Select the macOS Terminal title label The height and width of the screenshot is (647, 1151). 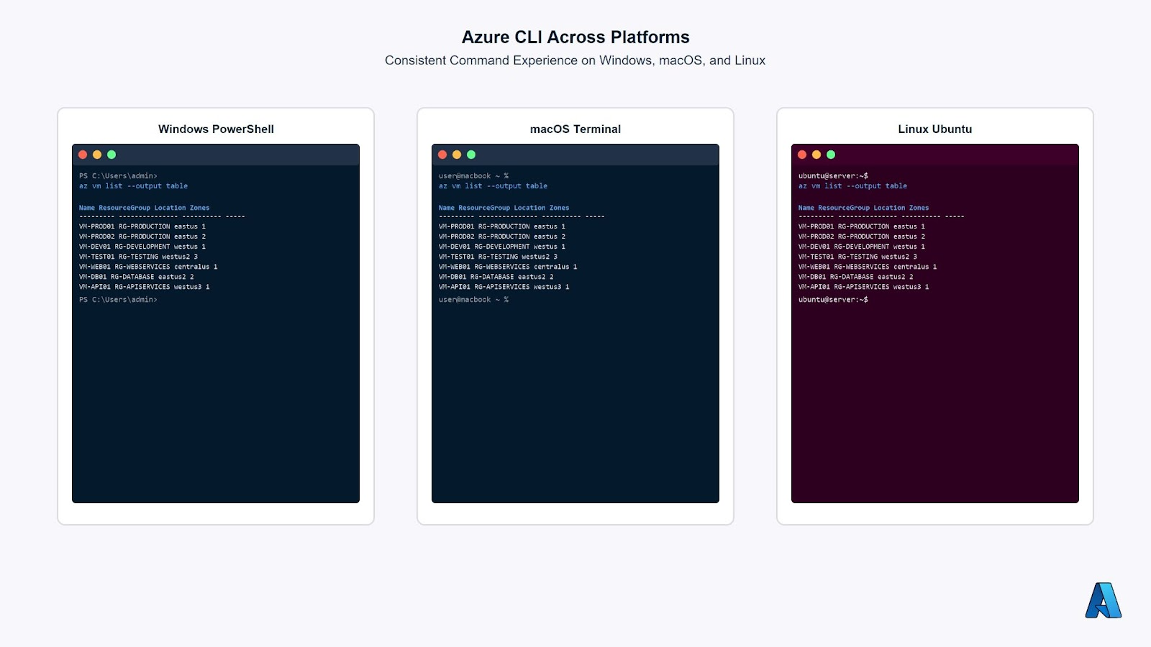click(575, 129)
